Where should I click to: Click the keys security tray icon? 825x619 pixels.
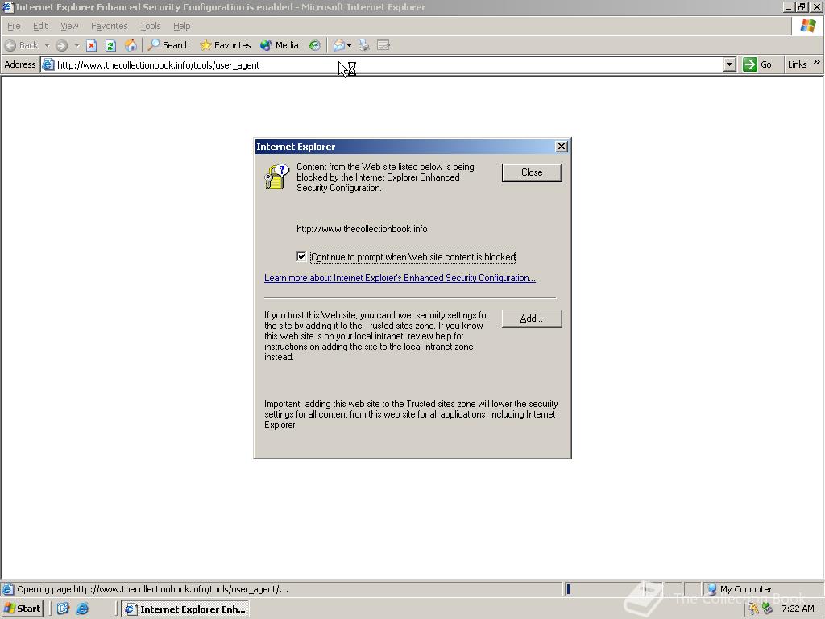click(x=754, y=609)
